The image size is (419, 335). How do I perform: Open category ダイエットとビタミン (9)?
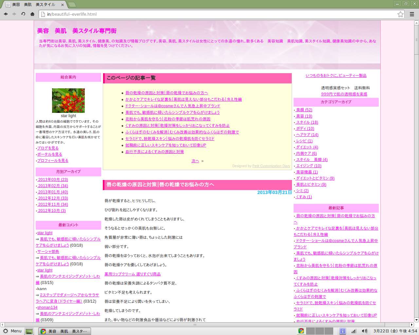[315, 178]
